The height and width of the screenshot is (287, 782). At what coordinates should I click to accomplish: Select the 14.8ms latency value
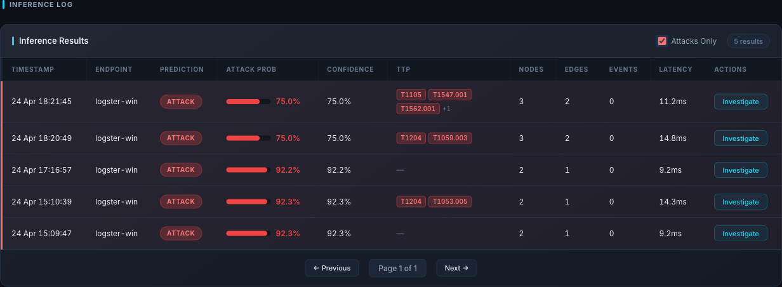[673, 138]
